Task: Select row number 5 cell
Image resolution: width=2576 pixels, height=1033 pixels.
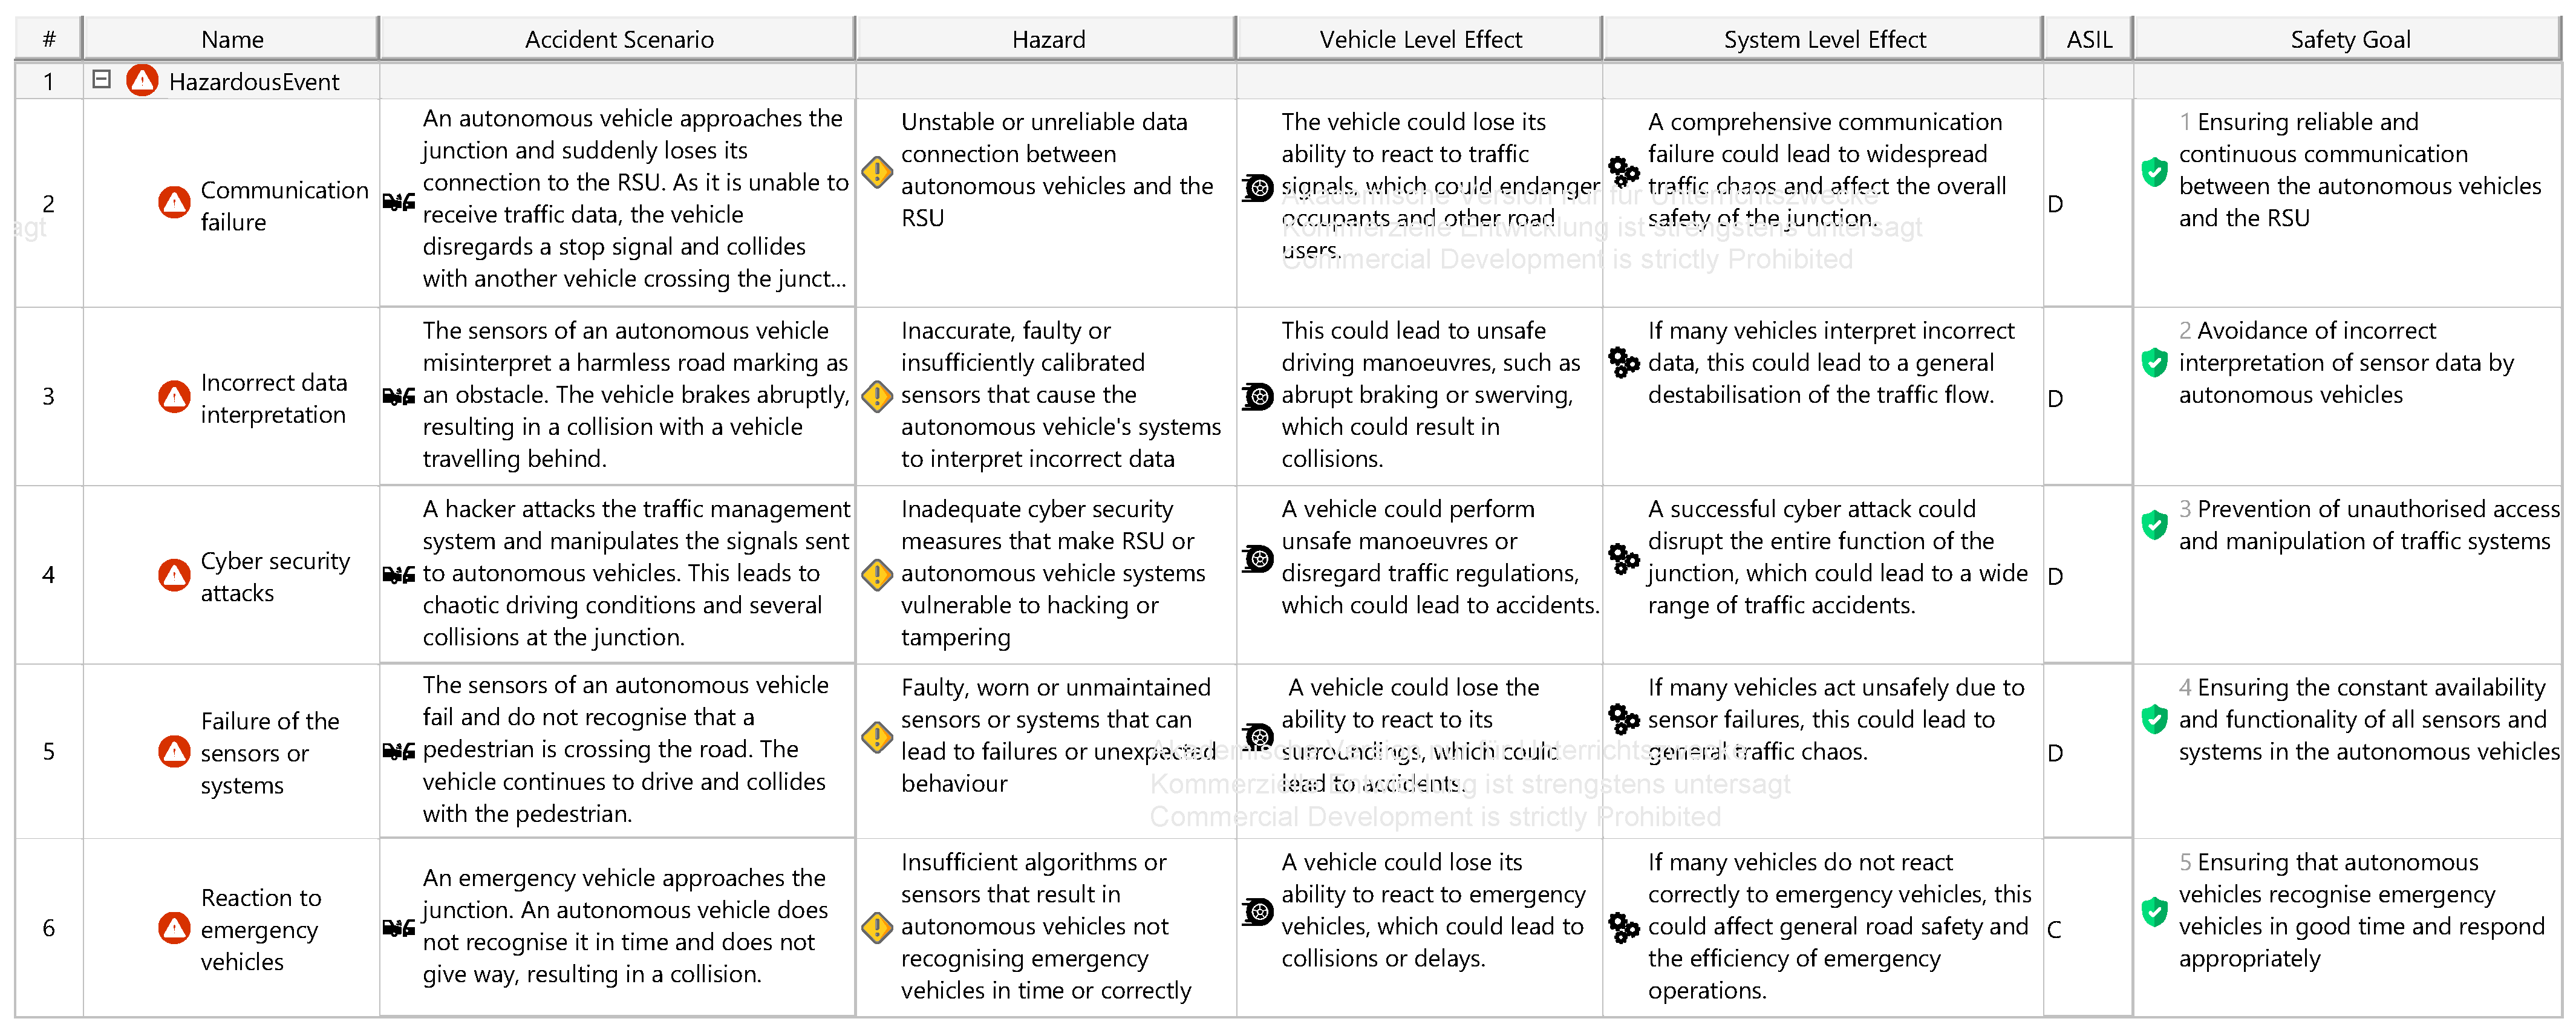Action: click(x=48, y=751)
